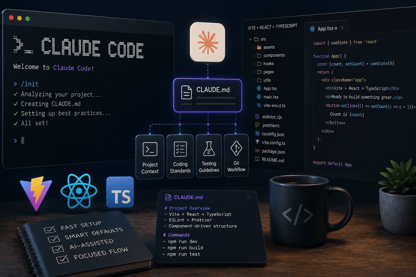Click checkmark beside Setting up best practices
This screenshot has height=277, width=416.
(x=16, y=114)
